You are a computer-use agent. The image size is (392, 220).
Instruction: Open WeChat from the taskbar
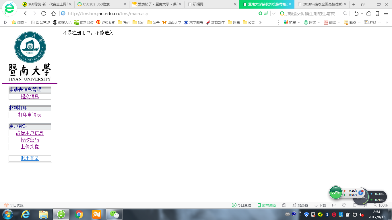click(115, 214)
